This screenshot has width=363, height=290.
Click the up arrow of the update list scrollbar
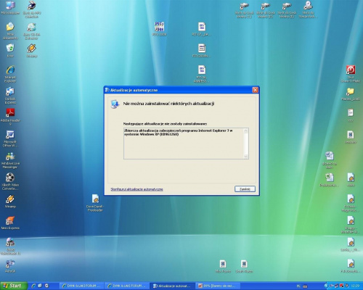246,130
